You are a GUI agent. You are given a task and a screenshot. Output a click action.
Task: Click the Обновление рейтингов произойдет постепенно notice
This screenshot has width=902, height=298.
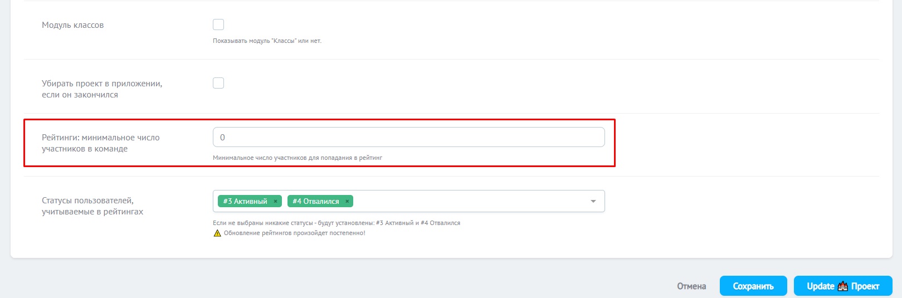pos(294,233)
